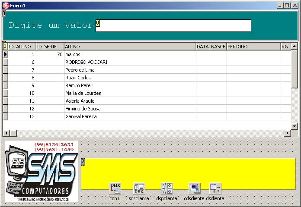
Task: Click the PERIODO column header
Action: pos(253,47)
